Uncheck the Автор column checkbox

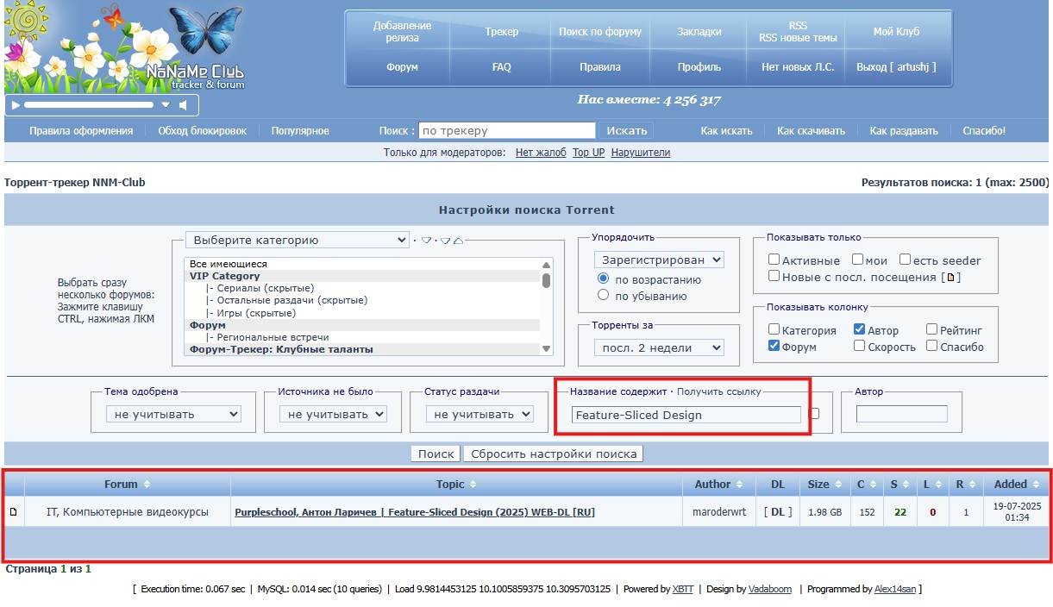pos(859,329)
